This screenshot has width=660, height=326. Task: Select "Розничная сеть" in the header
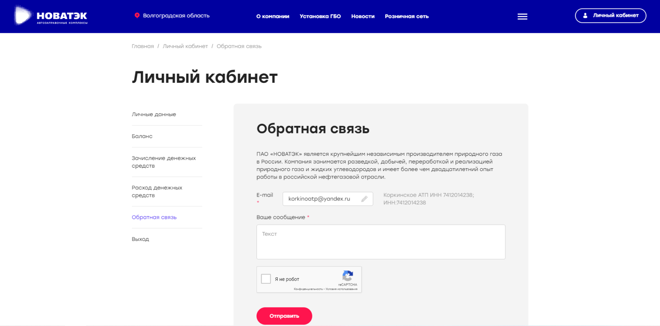[x=407, y=16]
